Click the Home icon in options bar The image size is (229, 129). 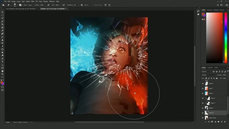tap(3, 5)
